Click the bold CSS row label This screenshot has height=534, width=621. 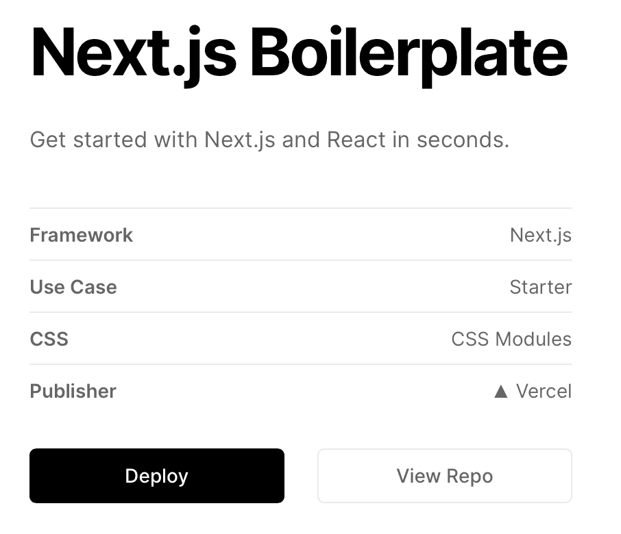(x=49, y=340)
